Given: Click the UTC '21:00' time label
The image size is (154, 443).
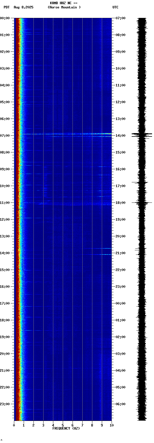Looking at the screenshot, I should [x=121, y=253].
